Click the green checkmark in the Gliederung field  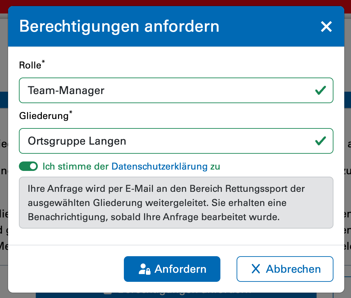coord(320,141)
